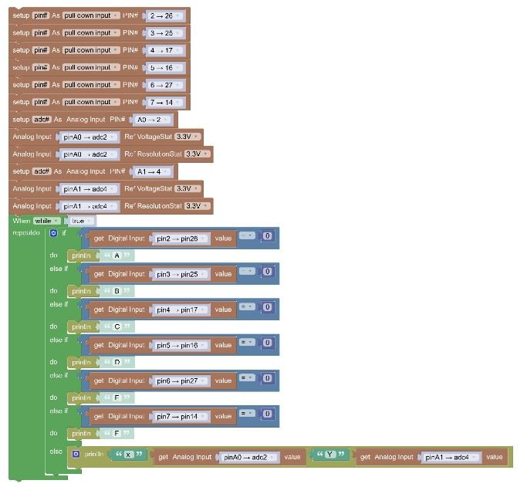Click the 'X' text string in the else println
The height and width of the screenshot is (487, 527).
(x=128, y=455)
